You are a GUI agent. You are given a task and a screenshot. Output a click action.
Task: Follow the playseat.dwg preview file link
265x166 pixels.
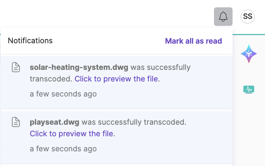71,134
